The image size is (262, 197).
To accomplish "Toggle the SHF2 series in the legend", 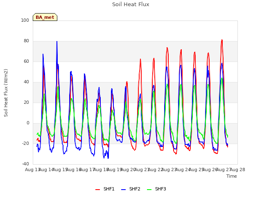I will pos(131,189).
